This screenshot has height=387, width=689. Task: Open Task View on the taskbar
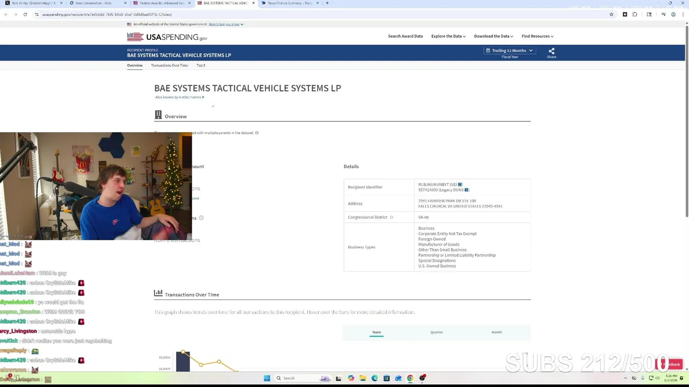coord(339,378)
